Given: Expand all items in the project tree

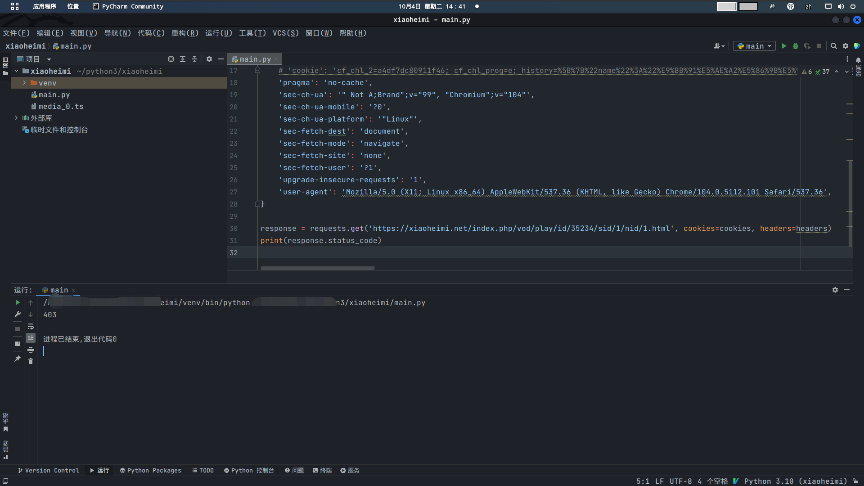Looking at the screenshot, I should click(x=183, y=59).
